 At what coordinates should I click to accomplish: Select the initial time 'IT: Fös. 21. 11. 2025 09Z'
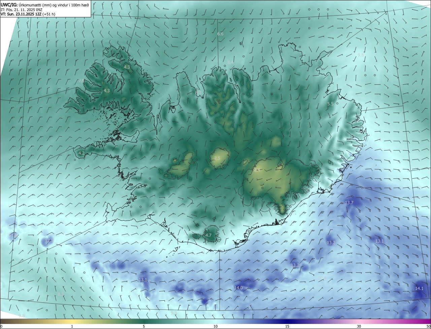point(22,9)
